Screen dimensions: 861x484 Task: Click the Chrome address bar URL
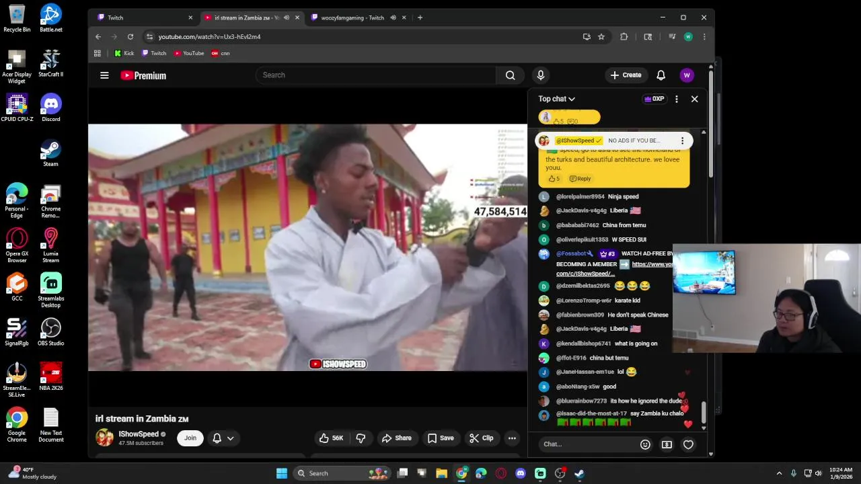pos(209,37)
